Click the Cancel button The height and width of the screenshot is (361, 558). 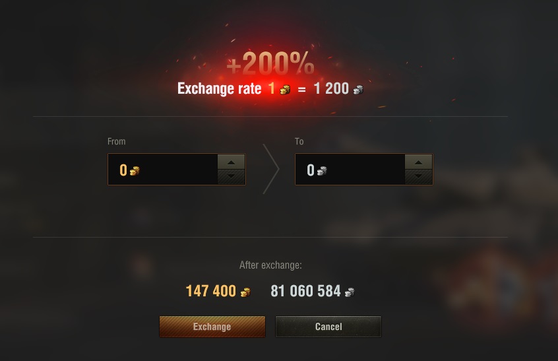click(x=328, y=327)
